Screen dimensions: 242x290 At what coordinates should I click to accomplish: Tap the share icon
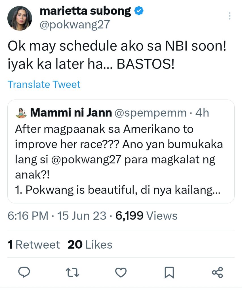218,272
